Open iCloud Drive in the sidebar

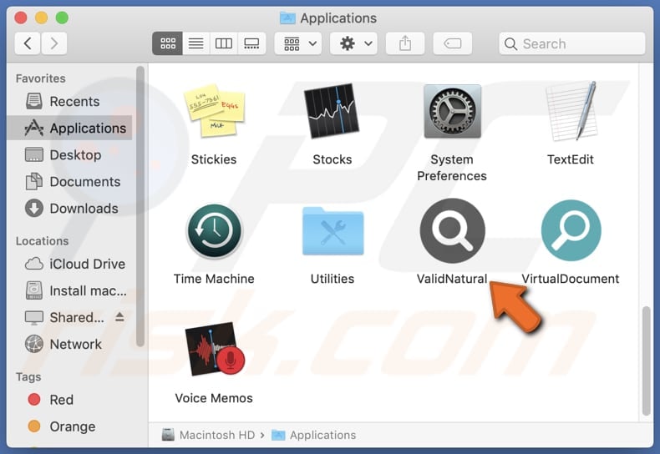tap(69, 264)
